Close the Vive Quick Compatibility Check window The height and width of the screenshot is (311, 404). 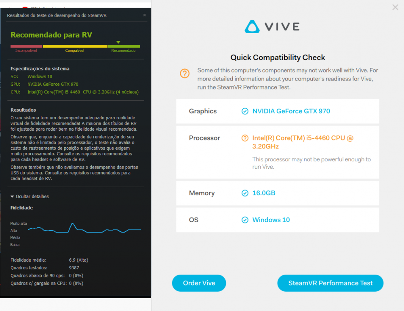[x=395, y=7]
